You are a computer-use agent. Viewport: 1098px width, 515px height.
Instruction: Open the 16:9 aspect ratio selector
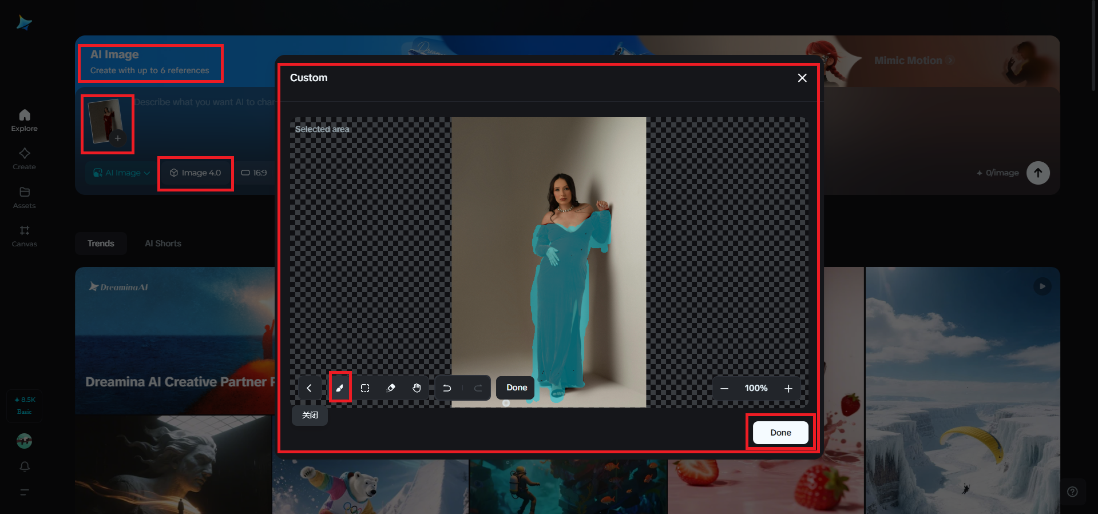254,173
